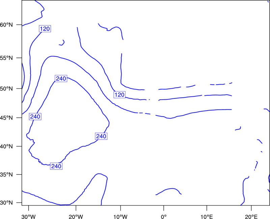270x219 pixels.
Task: Select the 240 contour label beside 45°N
Action: click(x=35, y=117)
